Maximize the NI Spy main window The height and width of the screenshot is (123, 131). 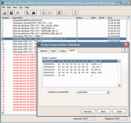pyautogui.click(x=124, y=3)
